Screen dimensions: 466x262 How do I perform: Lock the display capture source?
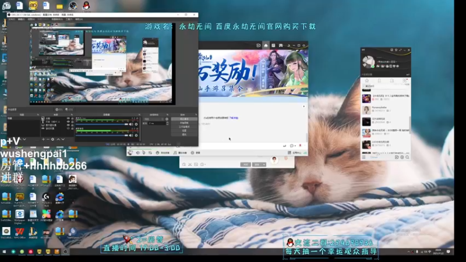point(72,125)
